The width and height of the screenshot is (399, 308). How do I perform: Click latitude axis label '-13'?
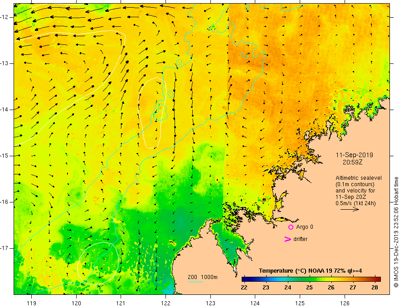tap(5, 63)
